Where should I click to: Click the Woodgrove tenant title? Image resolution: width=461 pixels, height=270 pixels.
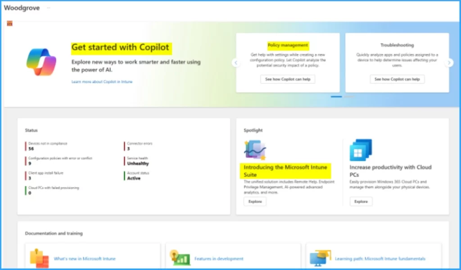pyautogui.click(x=22, y=8)
